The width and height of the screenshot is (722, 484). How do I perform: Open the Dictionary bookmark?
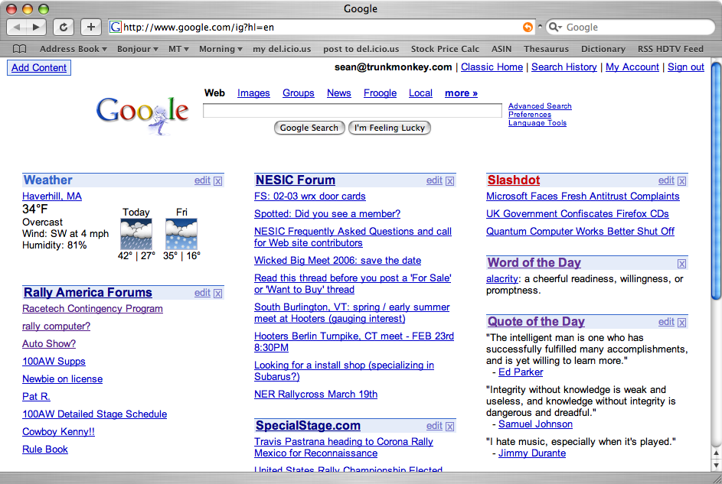pos(603,49)
